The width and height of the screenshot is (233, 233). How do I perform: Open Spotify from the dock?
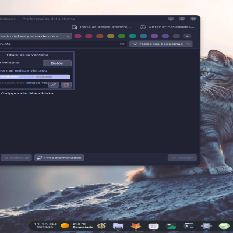tap(224, 226)
